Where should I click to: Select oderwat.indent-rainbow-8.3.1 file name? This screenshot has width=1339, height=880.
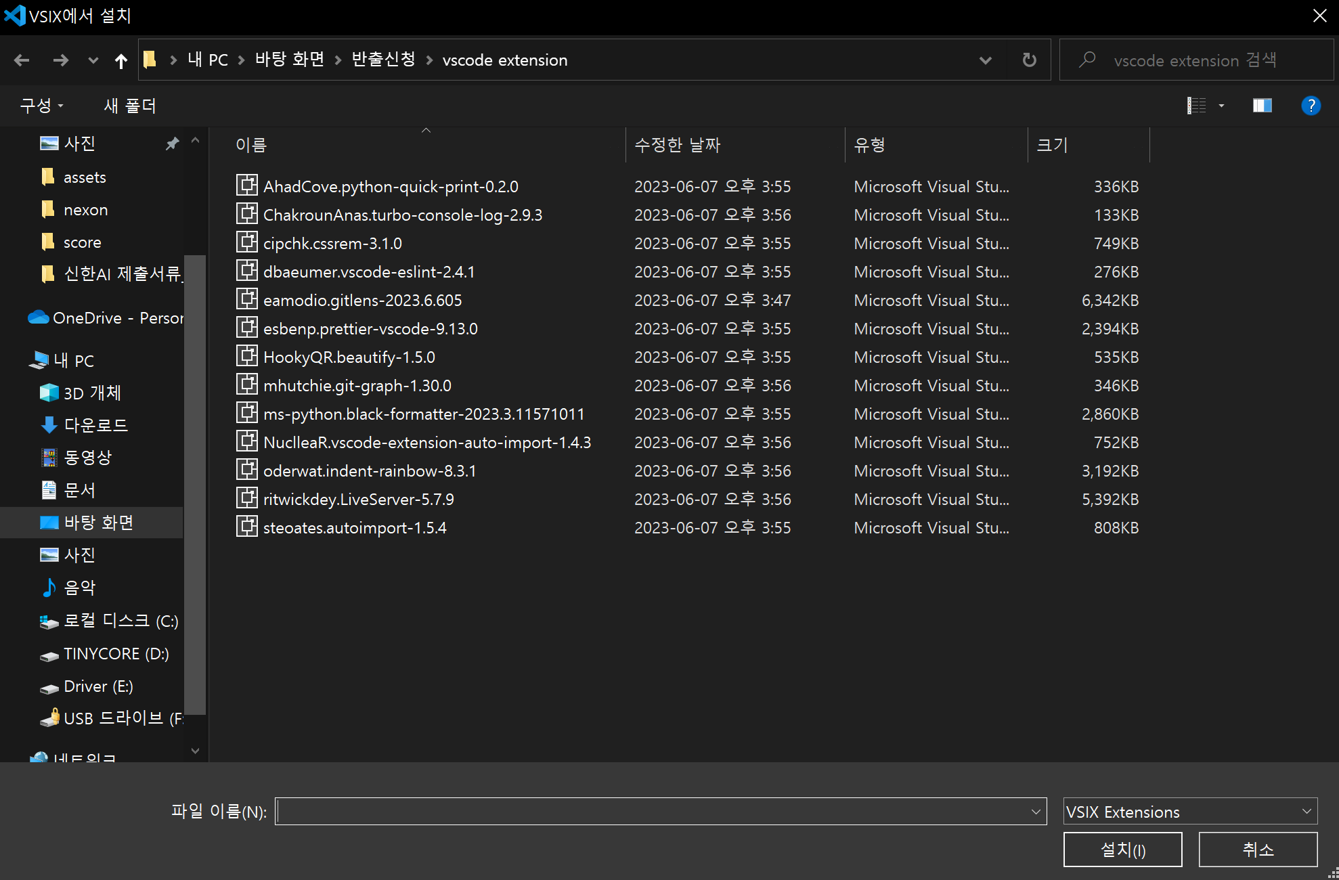pyautogui.click(x=370, y=471)
